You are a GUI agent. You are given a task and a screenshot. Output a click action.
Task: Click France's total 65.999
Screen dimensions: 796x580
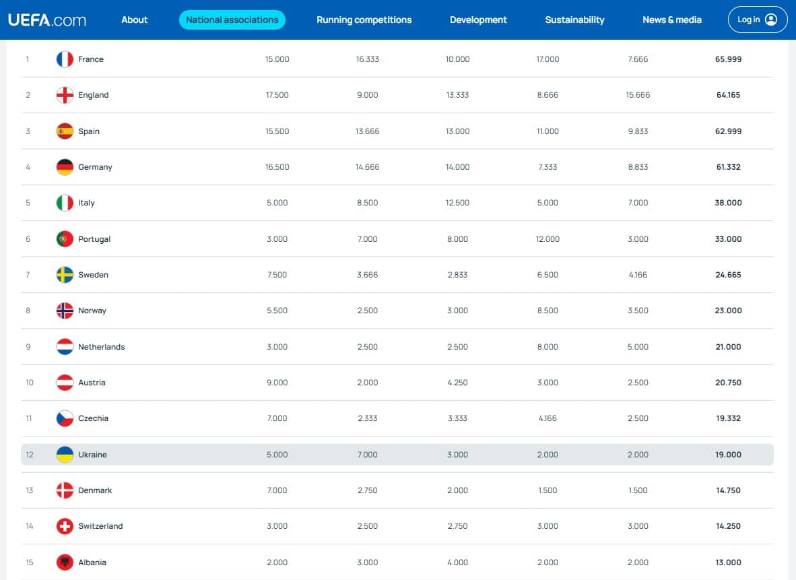(728, 59)
